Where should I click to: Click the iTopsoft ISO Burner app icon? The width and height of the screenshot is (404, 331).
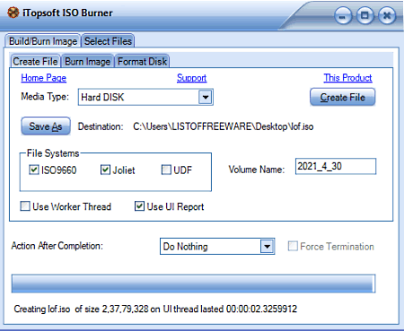13,13
